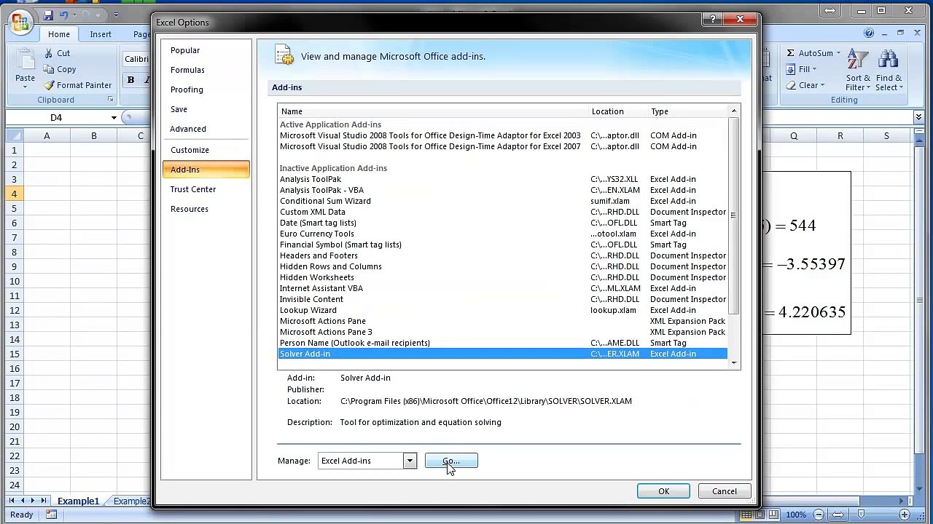Confirm Excel Options with OK

(663, 491)
